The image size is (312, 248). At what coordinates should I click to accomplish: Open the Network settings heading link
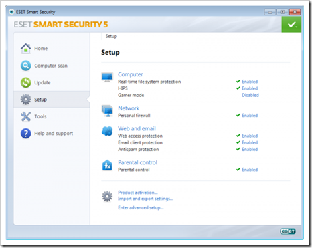[129, 108]
